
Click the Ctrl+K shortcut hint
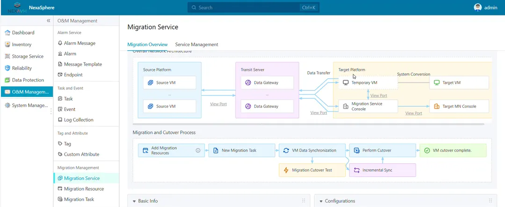coord(309,7)
